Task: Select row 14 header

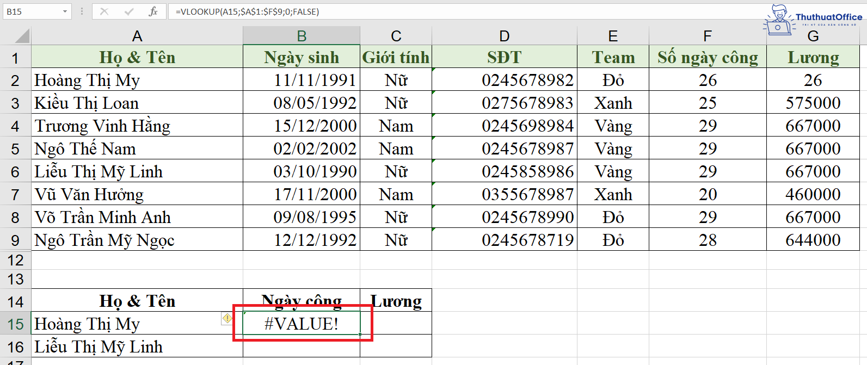Action: tap(15, 301)
